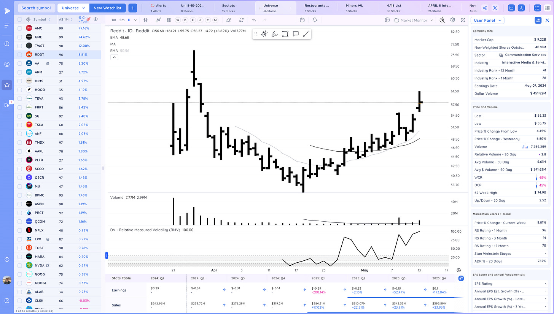
Task: Select the candlestick tool in the floating drawing toolbar
Action: (x=264, y=34)
